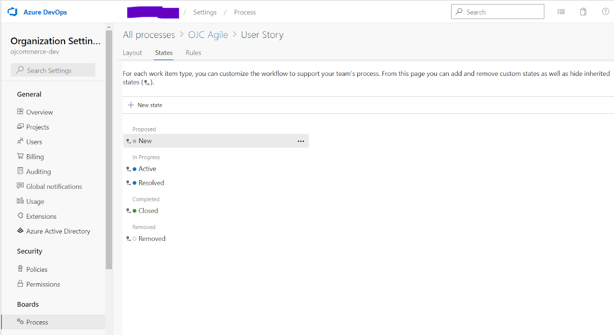Open Usage settings
614x335 pixels.
pyautogui.click(x=35, y=201)
